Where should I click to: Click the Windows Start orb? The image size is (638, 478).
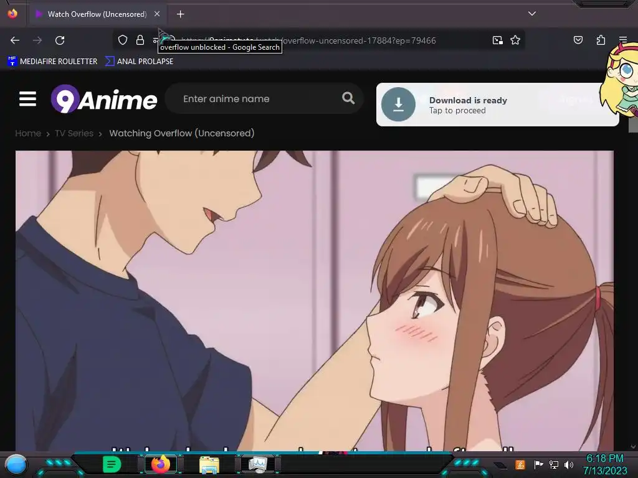[x=16, y=465]
